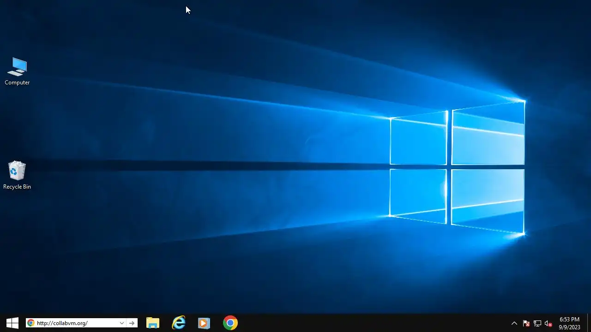Viewport: 591px width, 332px height.
Task: Open the muted volume tray icon
Action: pyautogui.click(x=549, y=323)
